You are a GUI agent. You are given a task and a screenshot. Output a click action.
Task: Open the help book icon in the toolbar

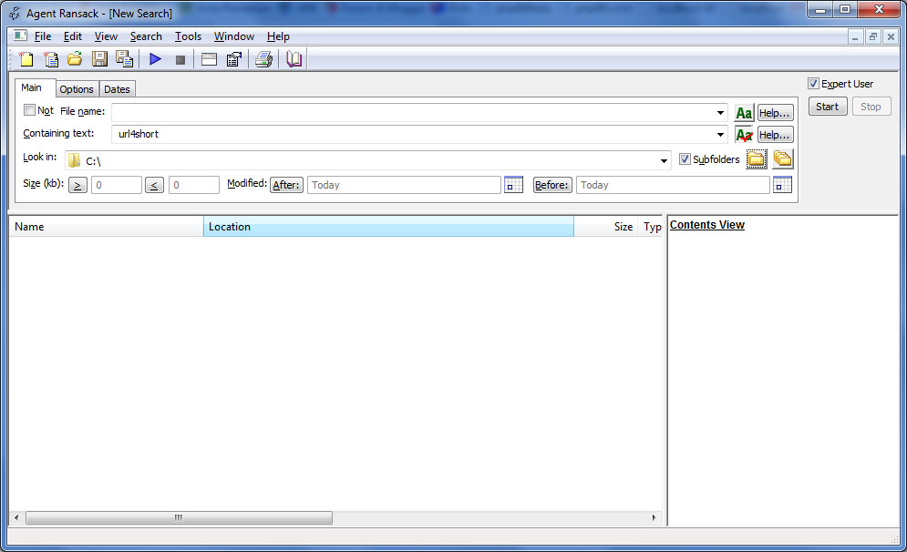294,60
